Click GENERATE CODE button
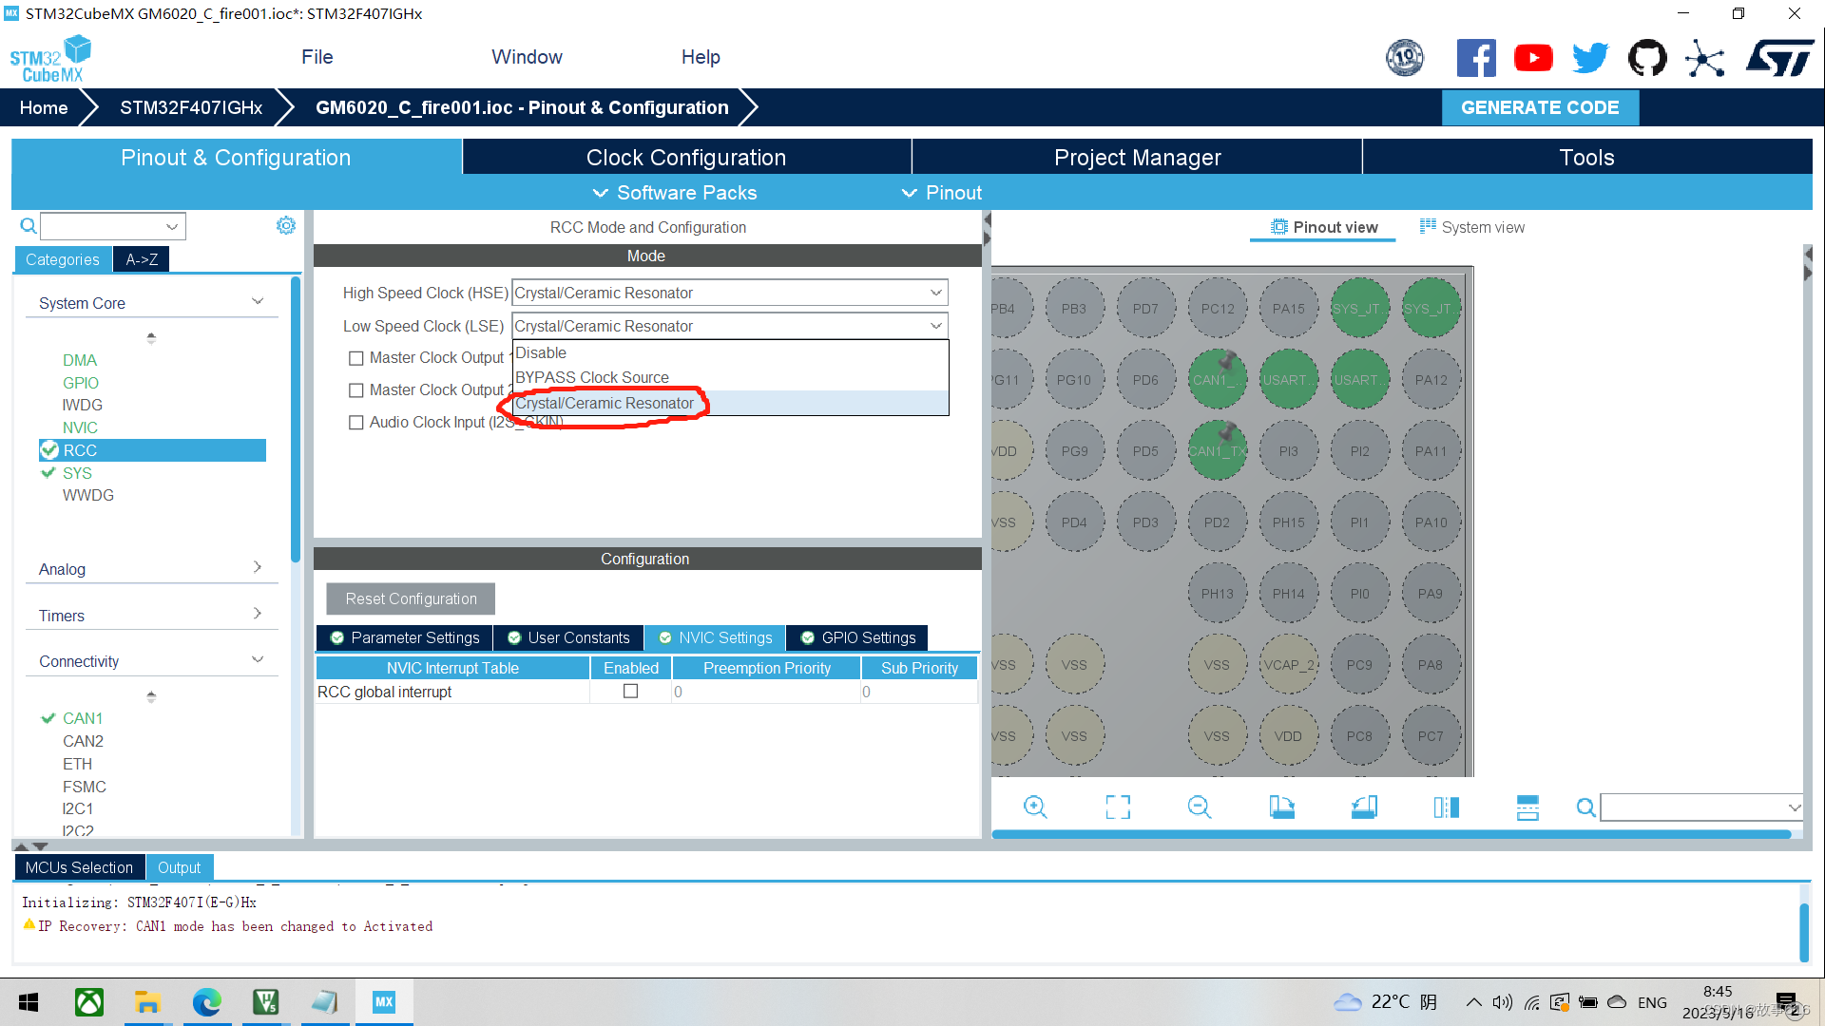This screenshot has width=1825, height=1026. point(1540,107)
